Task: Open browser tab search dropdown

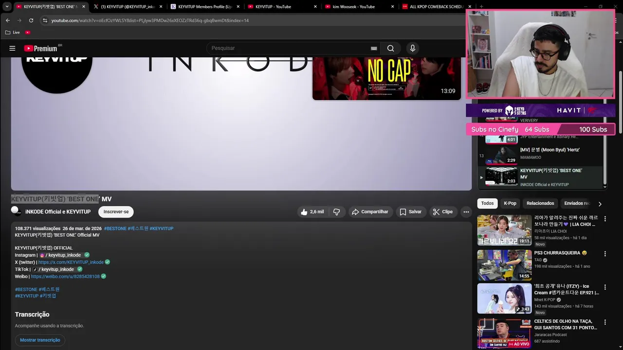Action: pyautogui.click(x=7, y=7)
